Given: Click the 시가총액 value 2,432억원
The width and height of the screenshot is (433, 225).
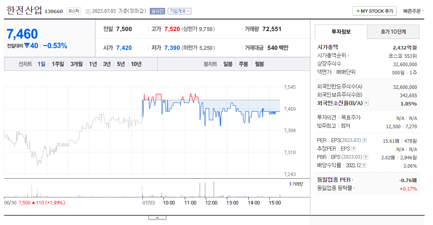Looking at the screenshot, I should pyautogui.click(x=405, y=48).
